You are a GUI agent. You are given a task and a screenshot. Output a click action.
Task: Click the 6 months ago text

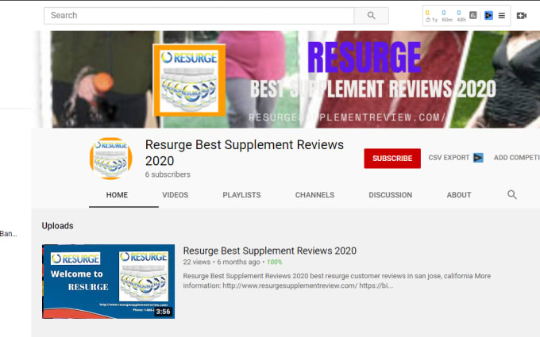[238, 262]
